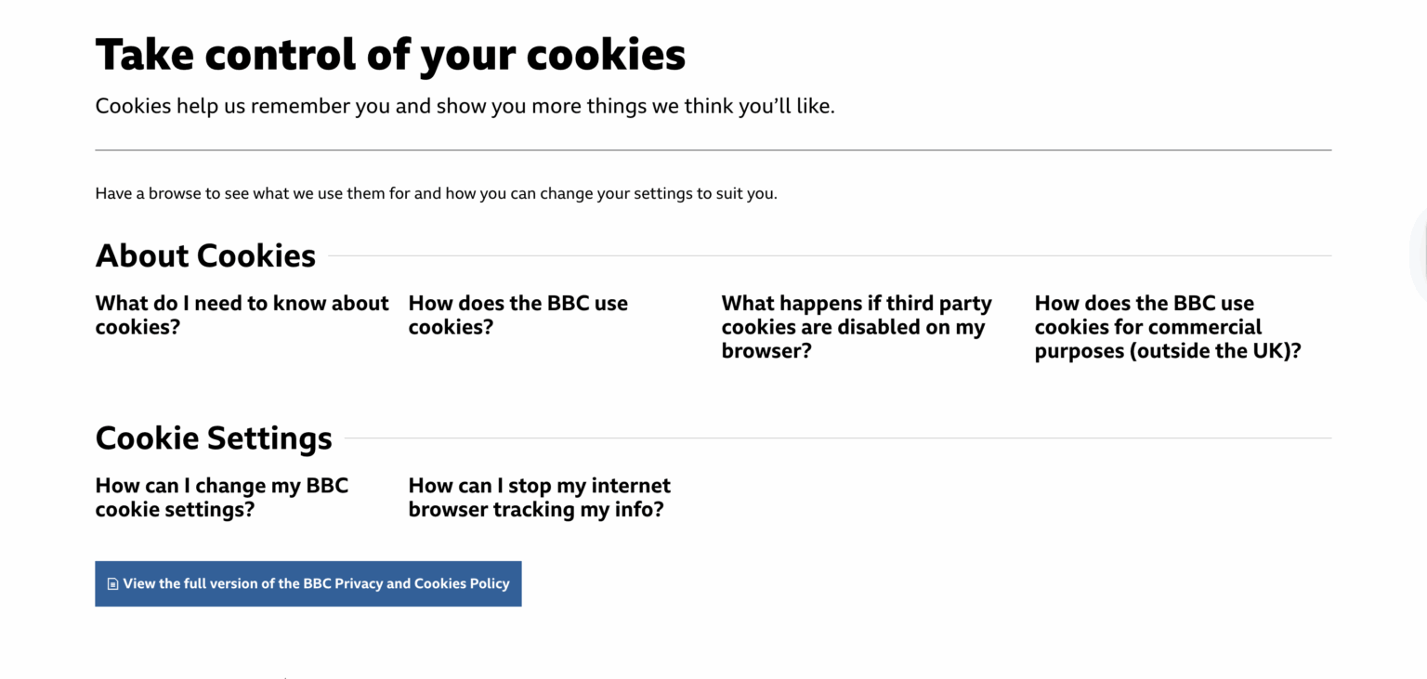Viewport: 1427px width, 679px height.
Task: Select "How can I stop my browser tracking my info?"
Action: pos(539,497)
